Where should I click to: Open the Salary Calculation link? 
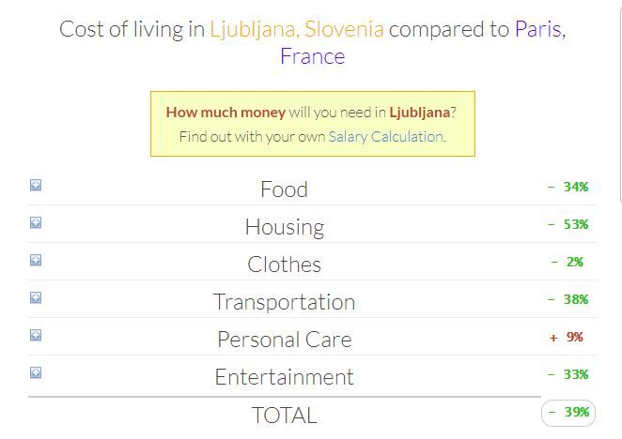[385, 137]
